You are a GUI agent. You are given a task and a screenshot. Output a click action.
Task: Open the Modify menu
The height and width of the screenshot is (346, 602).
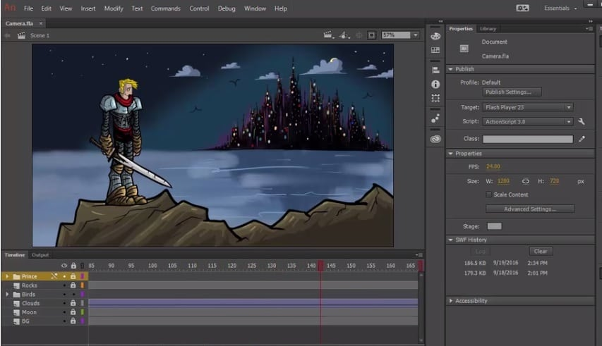113,8
